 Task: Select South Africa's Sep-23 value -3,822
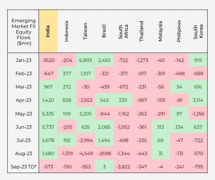point(123,167)
